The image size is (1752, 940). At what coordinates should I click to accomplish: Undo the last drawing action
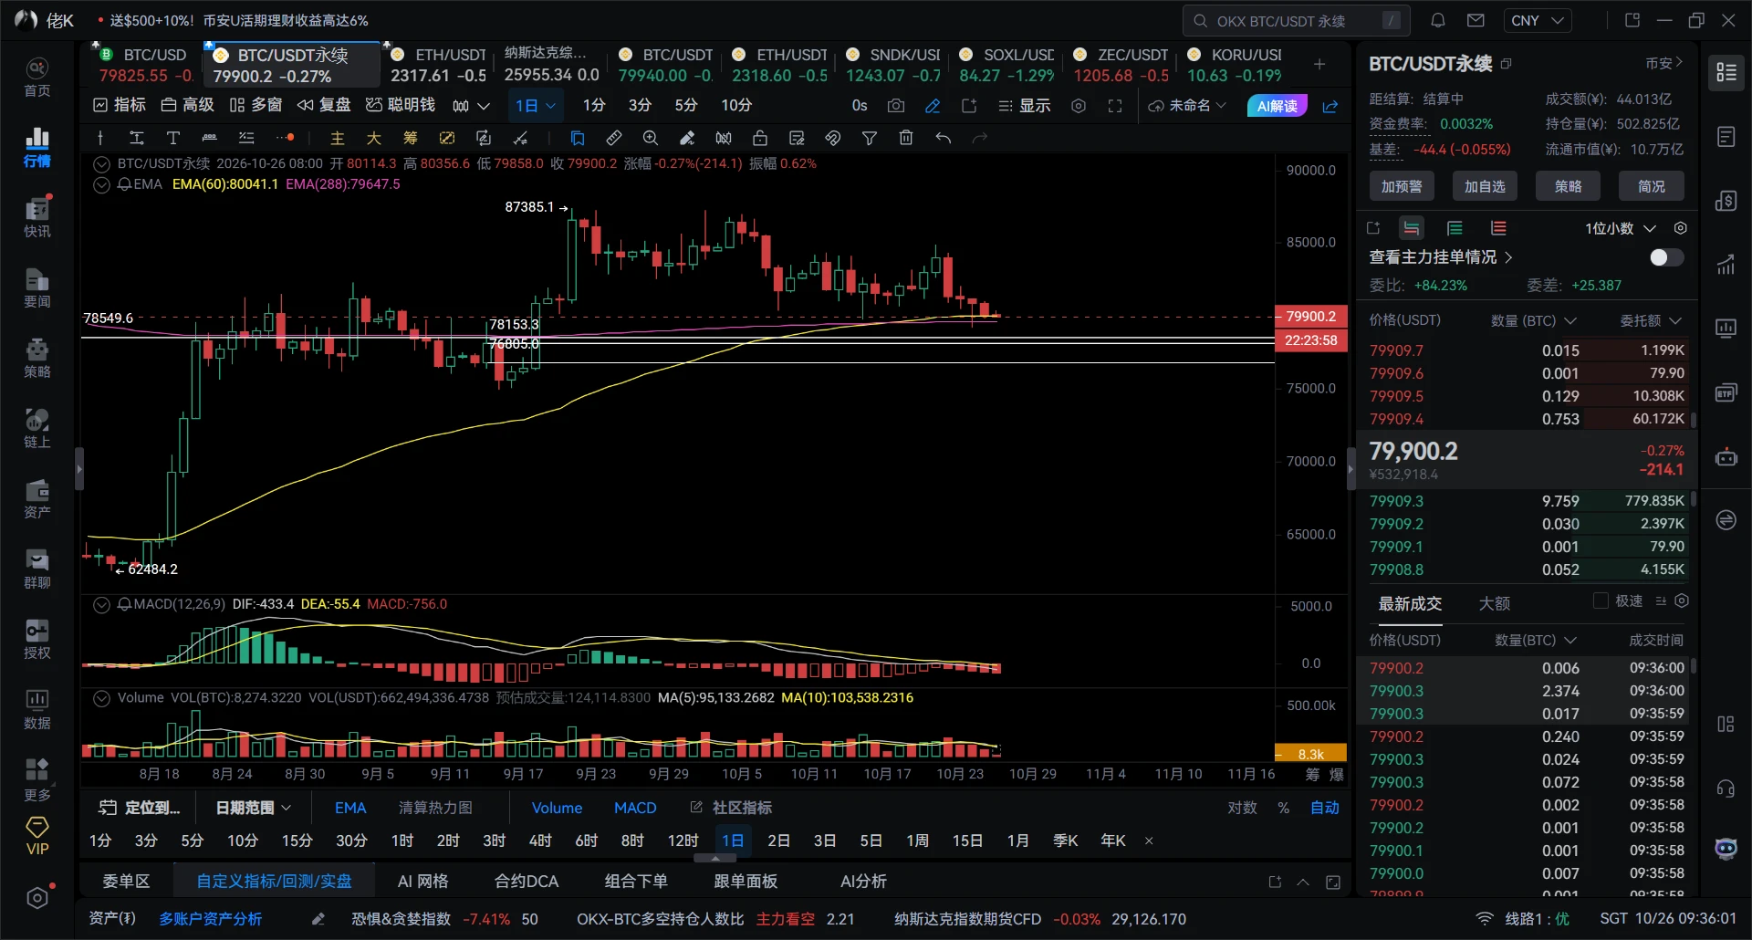coord(943,138)
